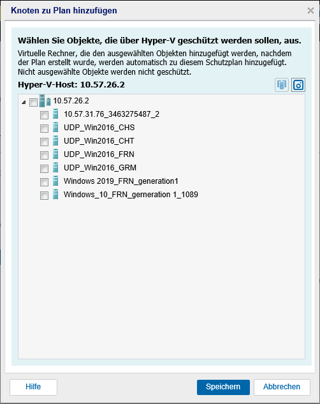The image size is (320, 404).
Task: Click the Speichern button
Action: coord(223,387)
